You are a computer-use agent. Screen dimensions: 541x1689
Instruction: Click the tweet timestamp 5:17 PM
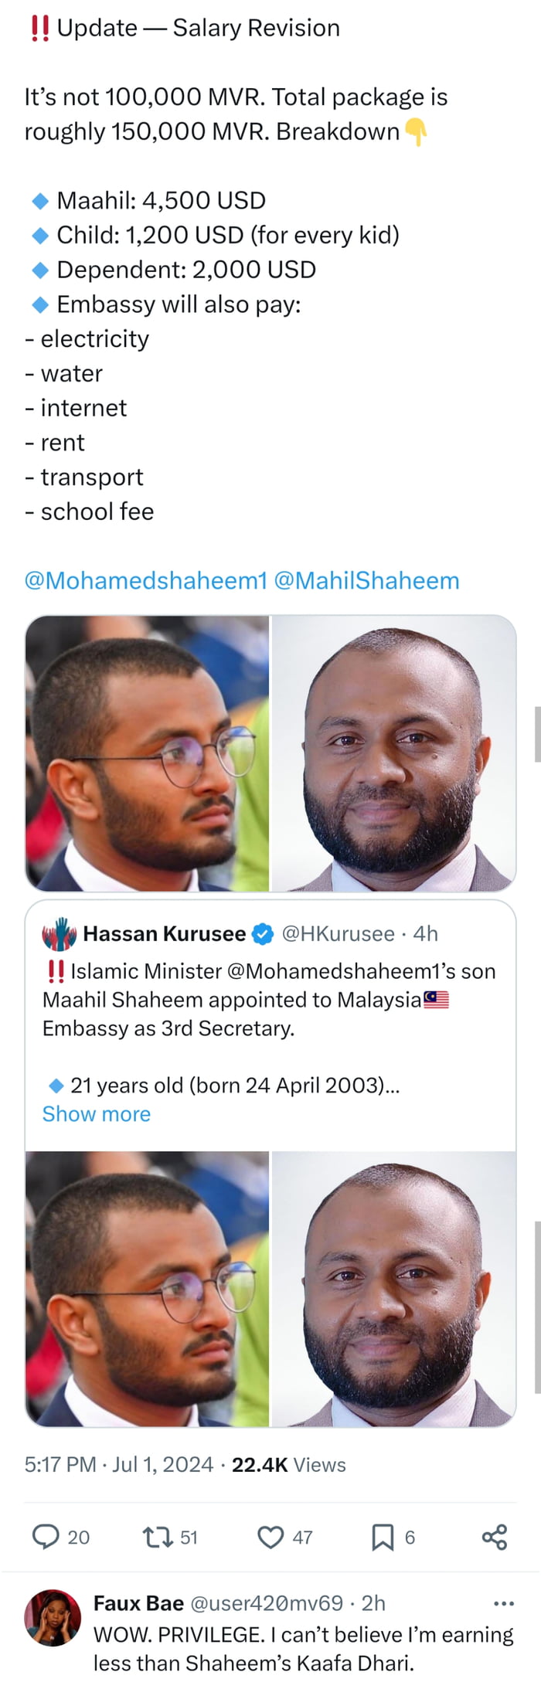[60, 1464]
